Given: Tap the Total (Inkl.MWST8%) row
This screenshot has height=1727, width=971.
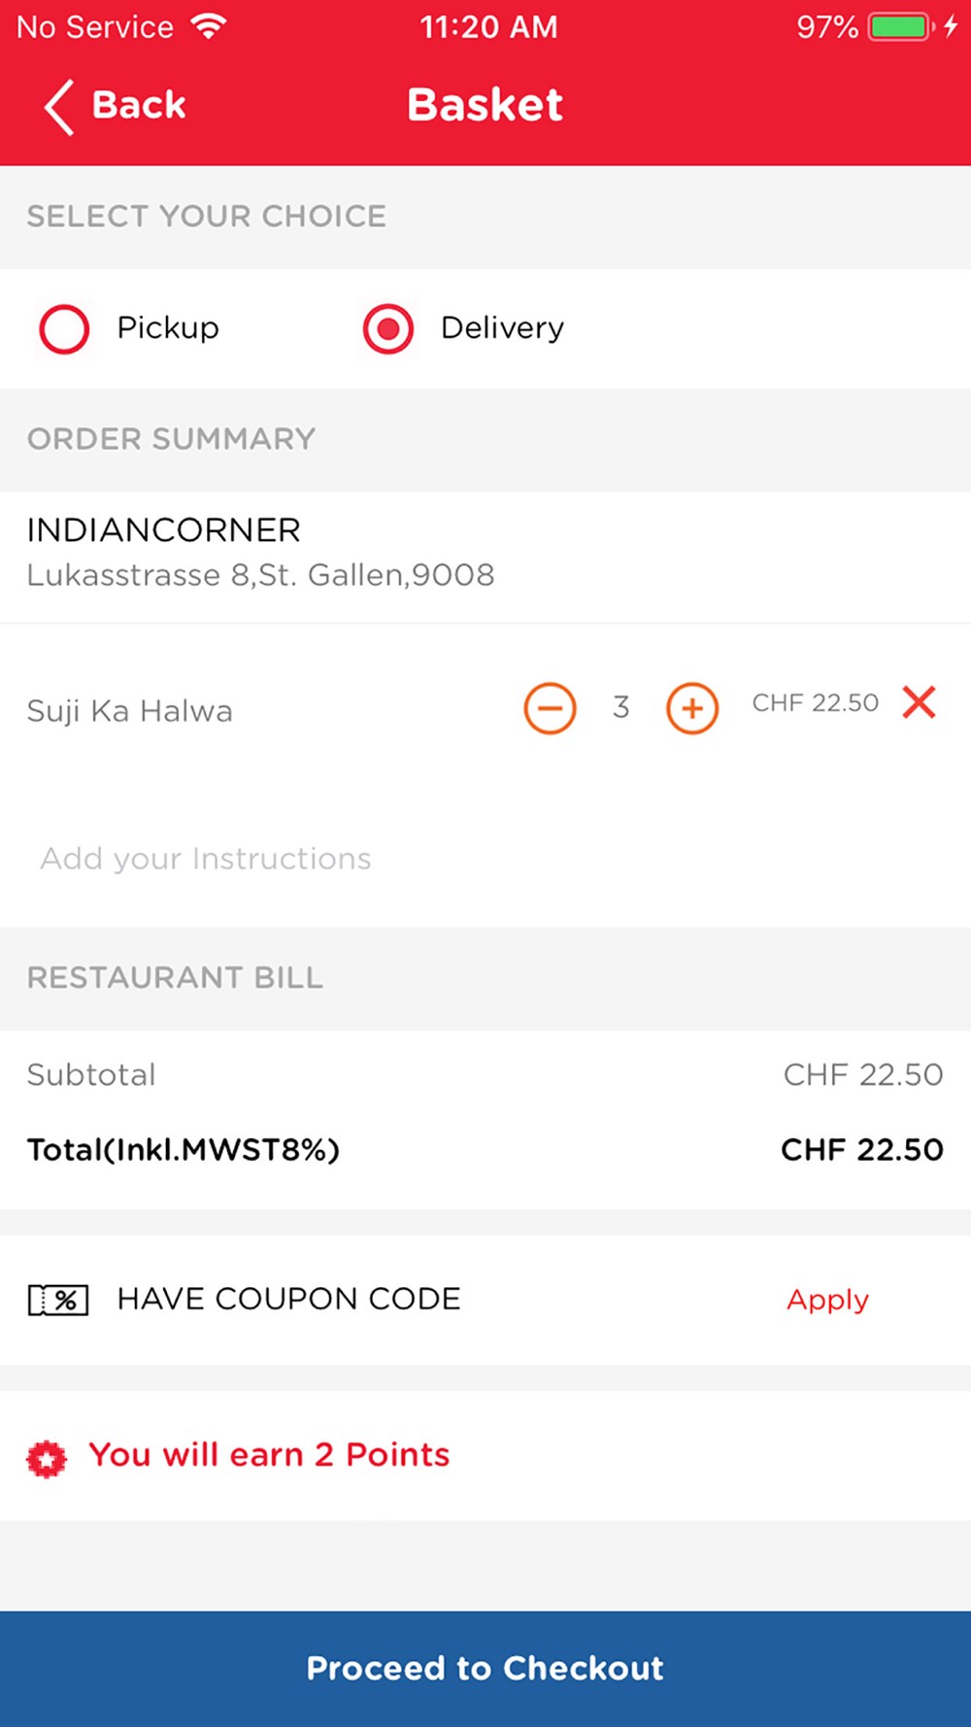Looking at the screenshot, I should (x=485, y=1150).
